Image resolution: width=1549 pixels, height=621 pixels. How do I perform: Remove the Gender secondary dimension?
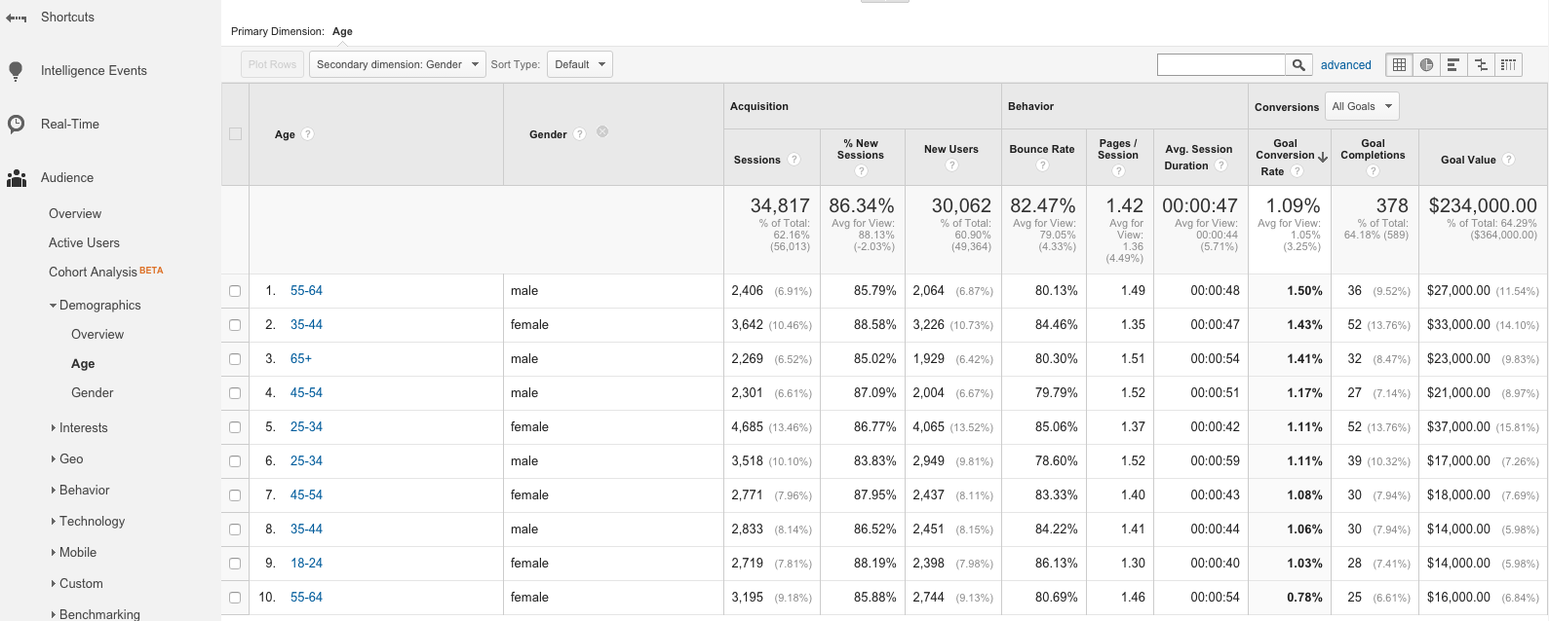(602, 132)
